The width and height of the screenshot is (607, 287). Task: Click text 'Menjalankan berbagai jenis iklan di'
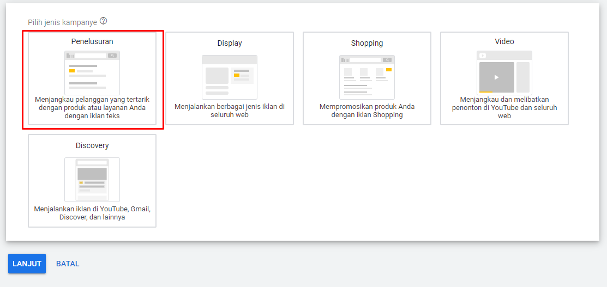coord(230,106)
